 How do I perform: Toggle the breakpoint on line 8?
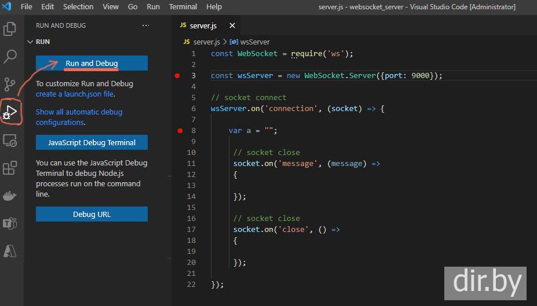pos(179,131)
